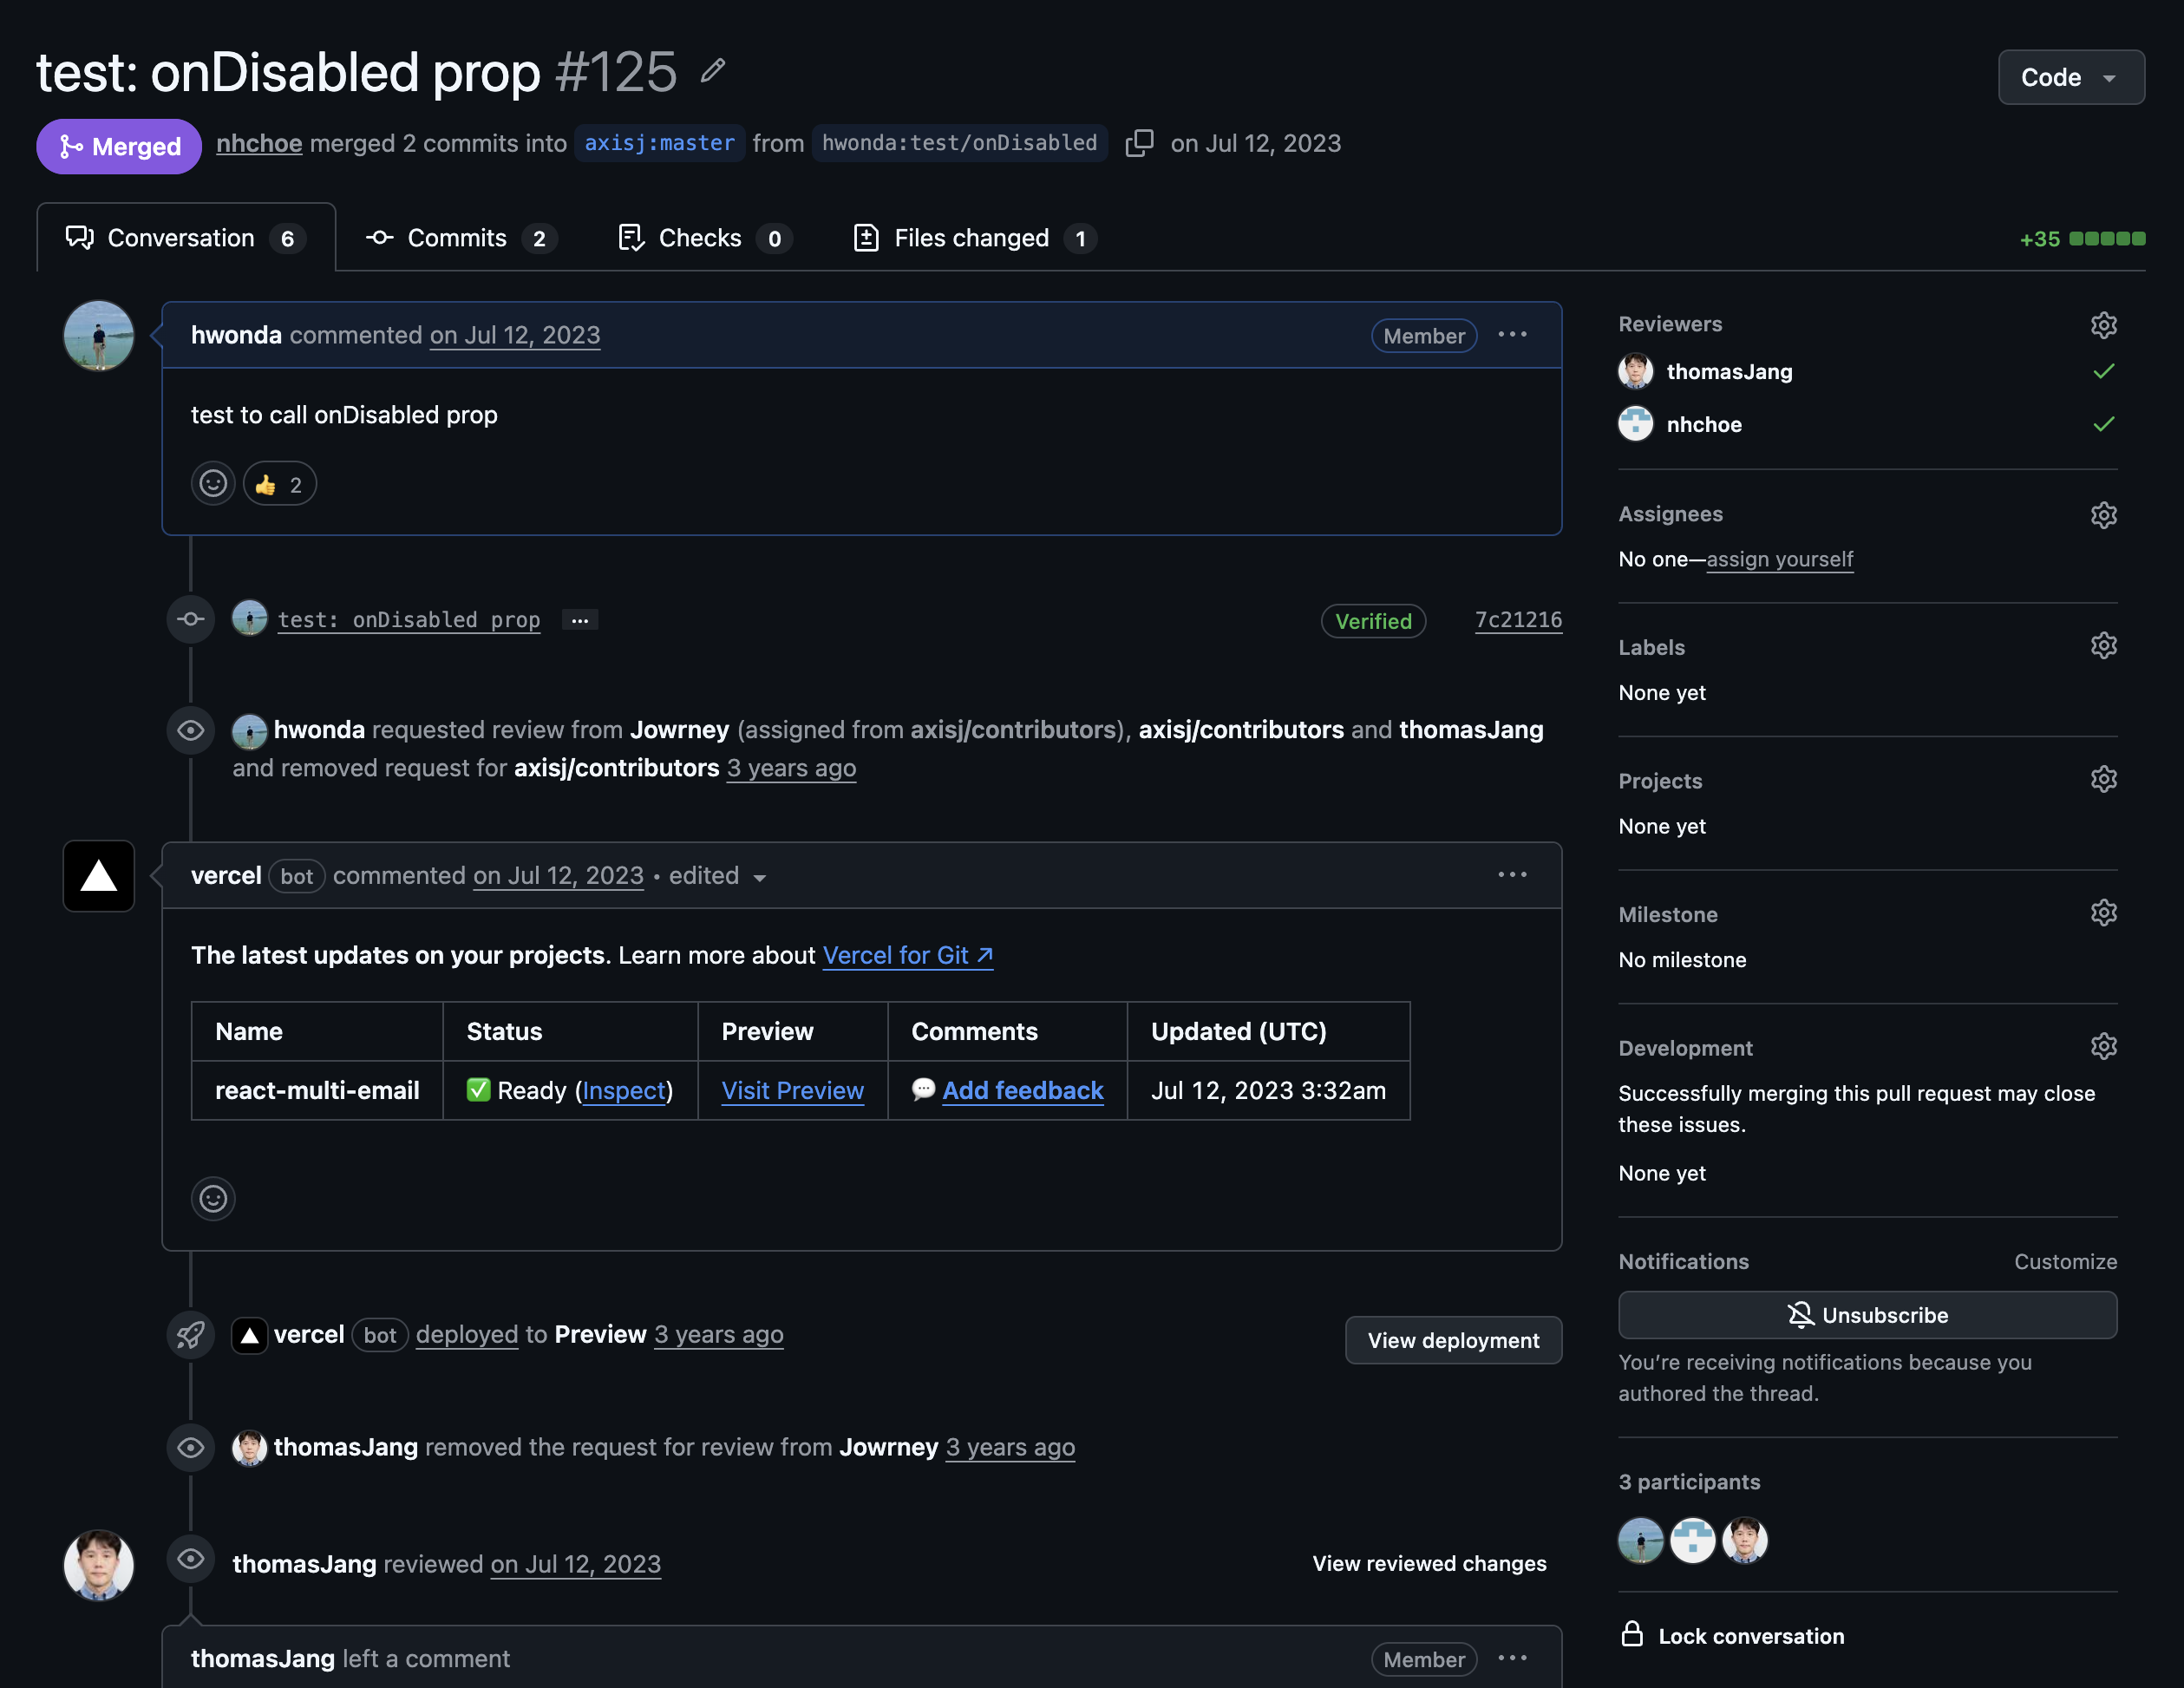
Task: Open the Milestone settings gear
Action: pyautogui.click(x=2104, y=912)
